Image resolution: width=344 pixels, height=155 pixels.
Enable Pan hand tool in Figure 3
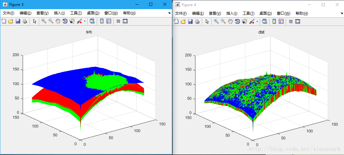(x=58, y=21)
